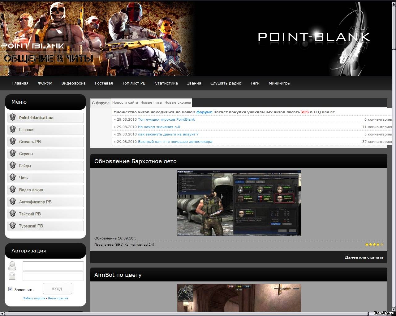
Task: Open Слушать радио in navigation
Action: point(226,83)
